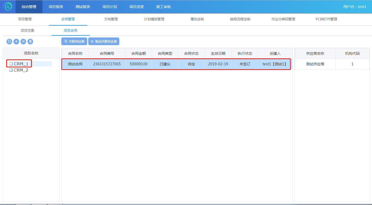Open the 项目报表 top menu

56,7
